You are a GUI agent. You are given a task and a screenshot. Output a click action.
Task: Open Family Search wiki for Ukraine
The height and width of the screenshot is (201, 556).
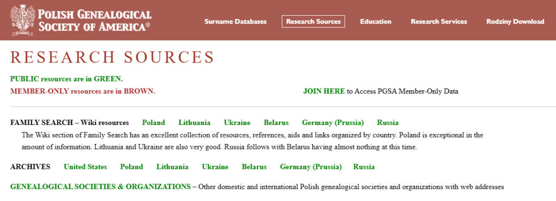(x=237, y=123)
